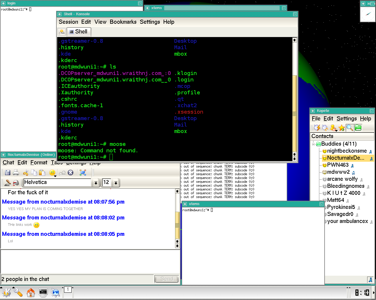Toggle the text color pen button
The width and height of the screenshot is (376, 300).
coord(7,183)
